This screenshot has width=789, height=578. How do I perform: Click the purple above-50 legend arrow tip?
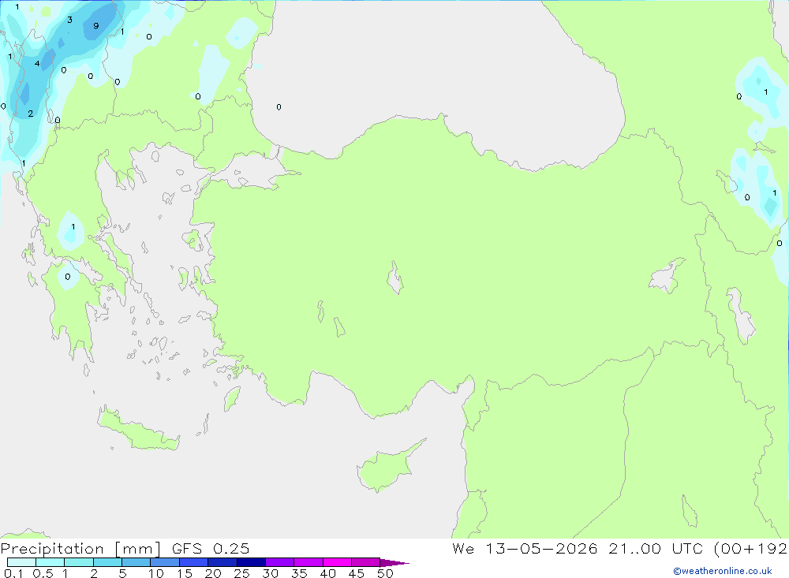coord(394,563)
